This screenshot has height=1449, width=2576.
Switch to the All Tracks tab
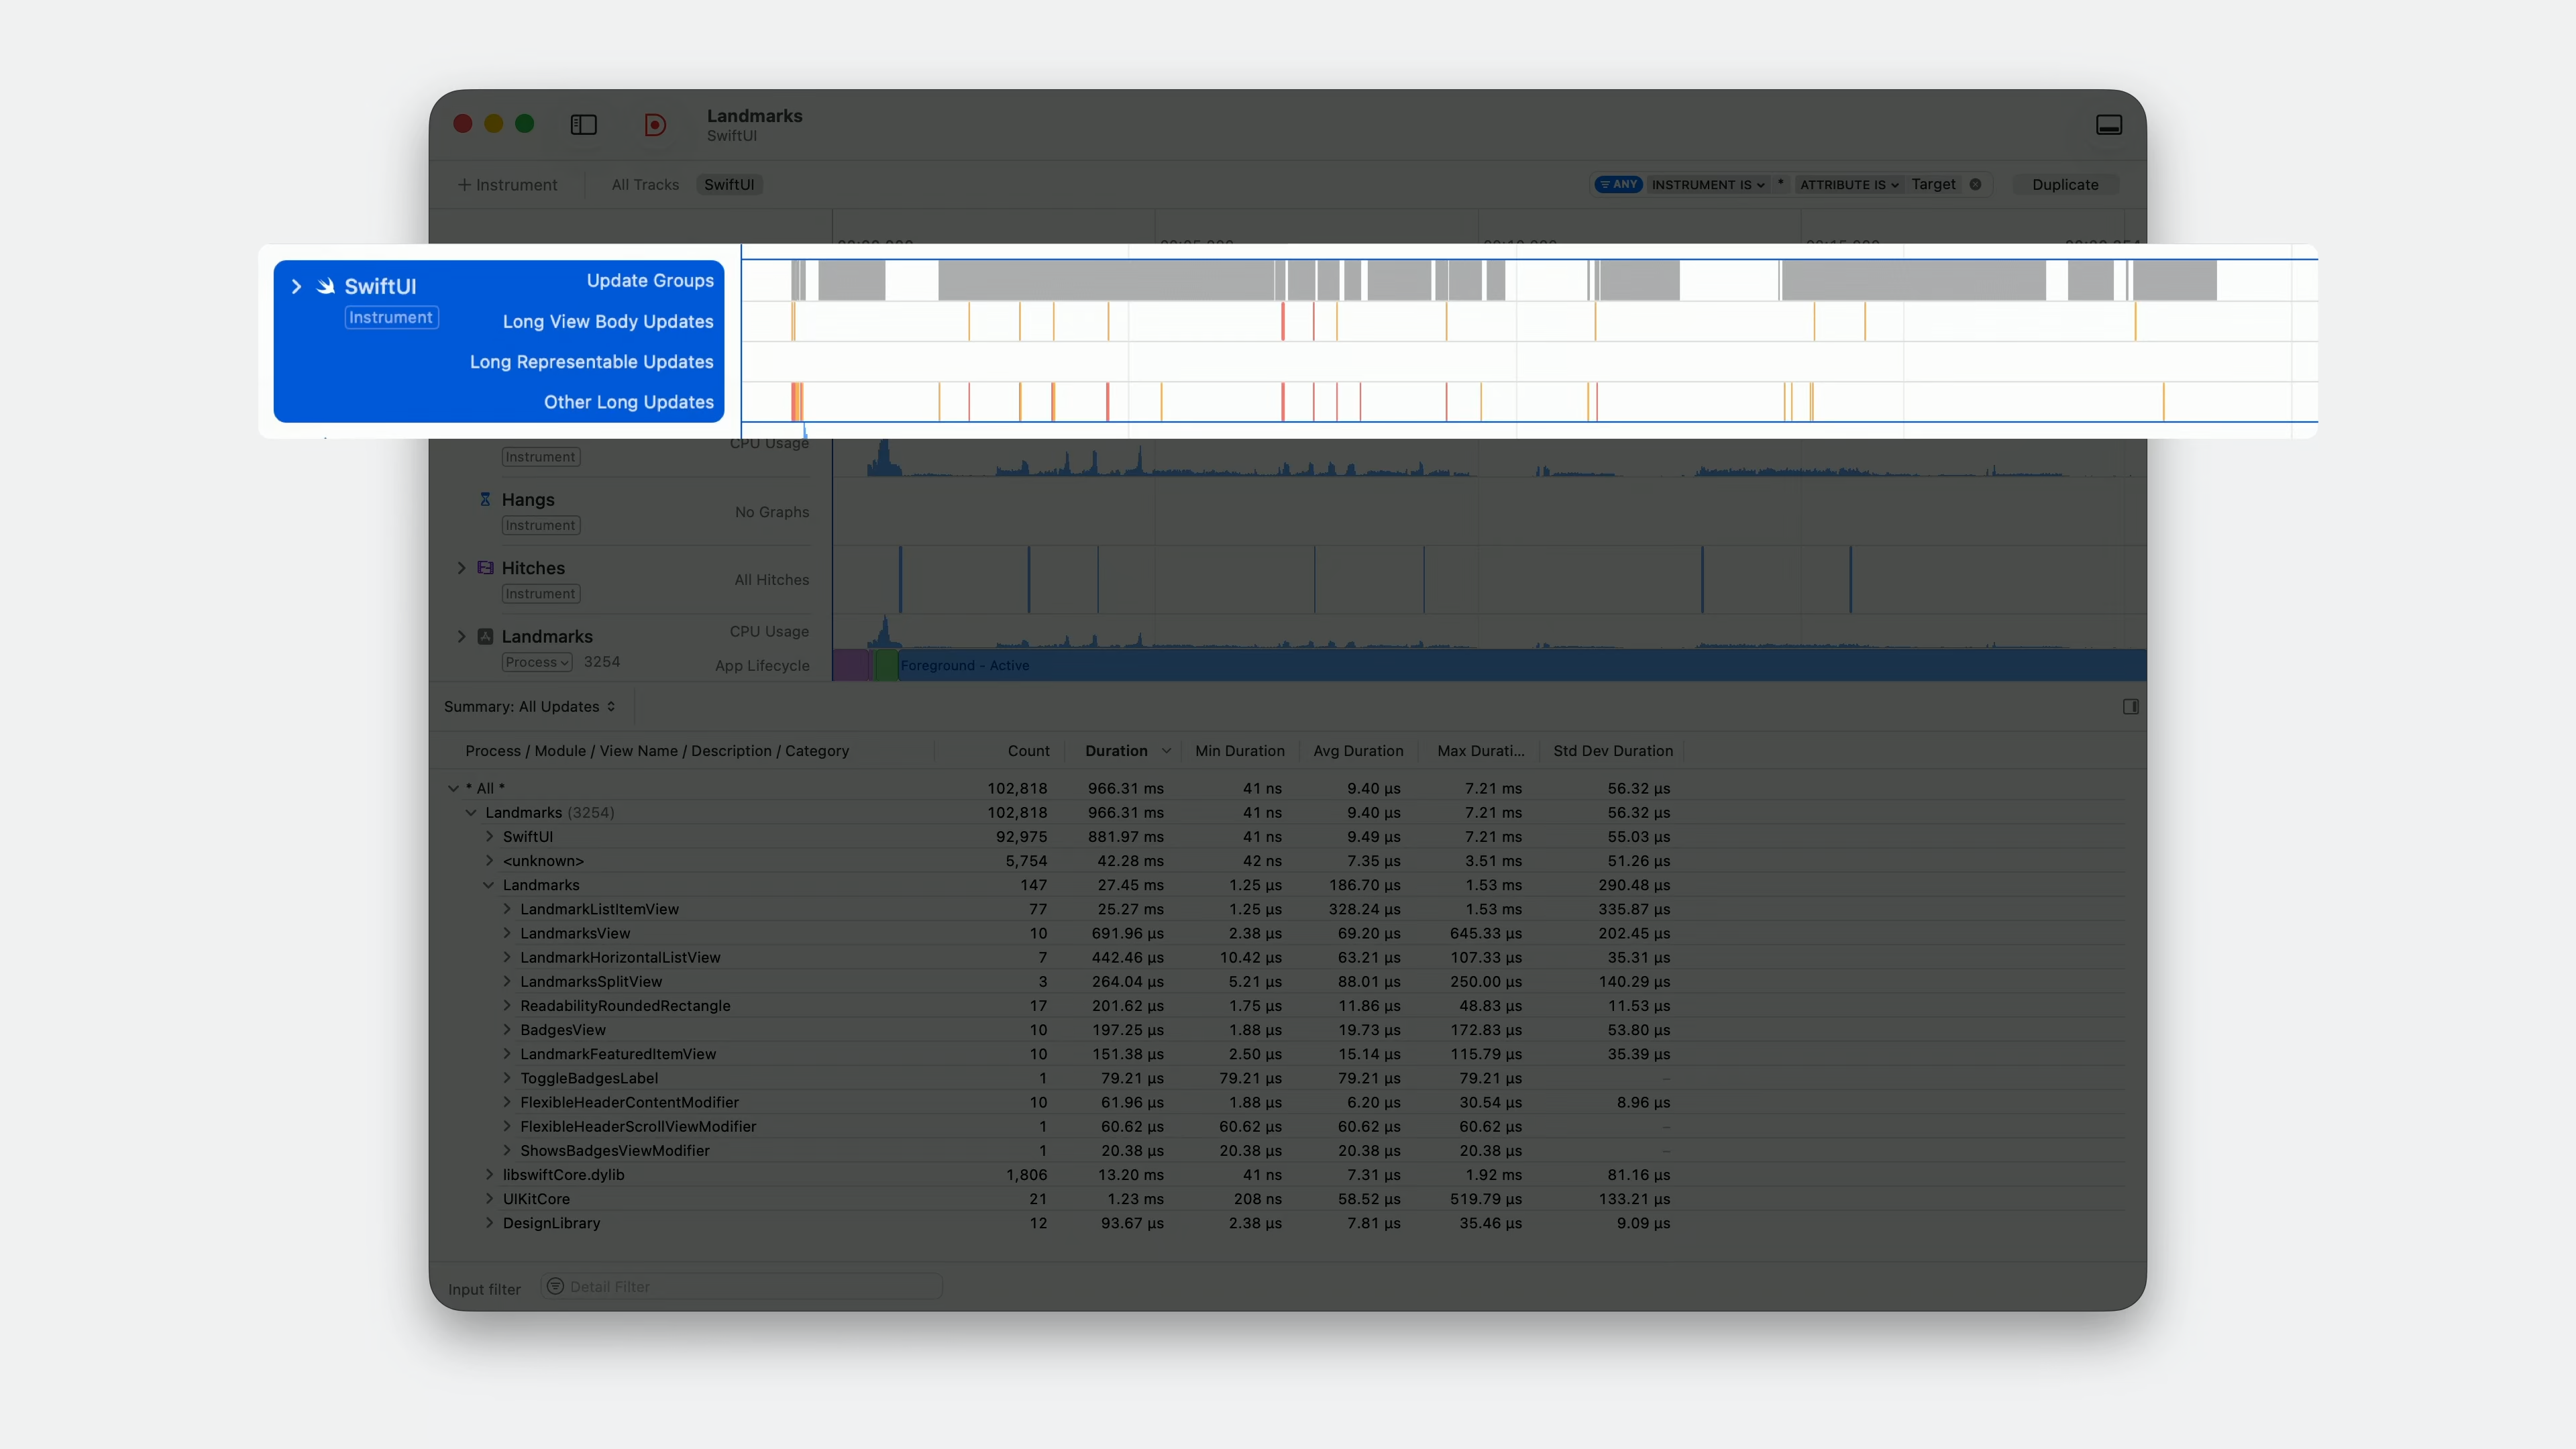click(x=645, y=185)
